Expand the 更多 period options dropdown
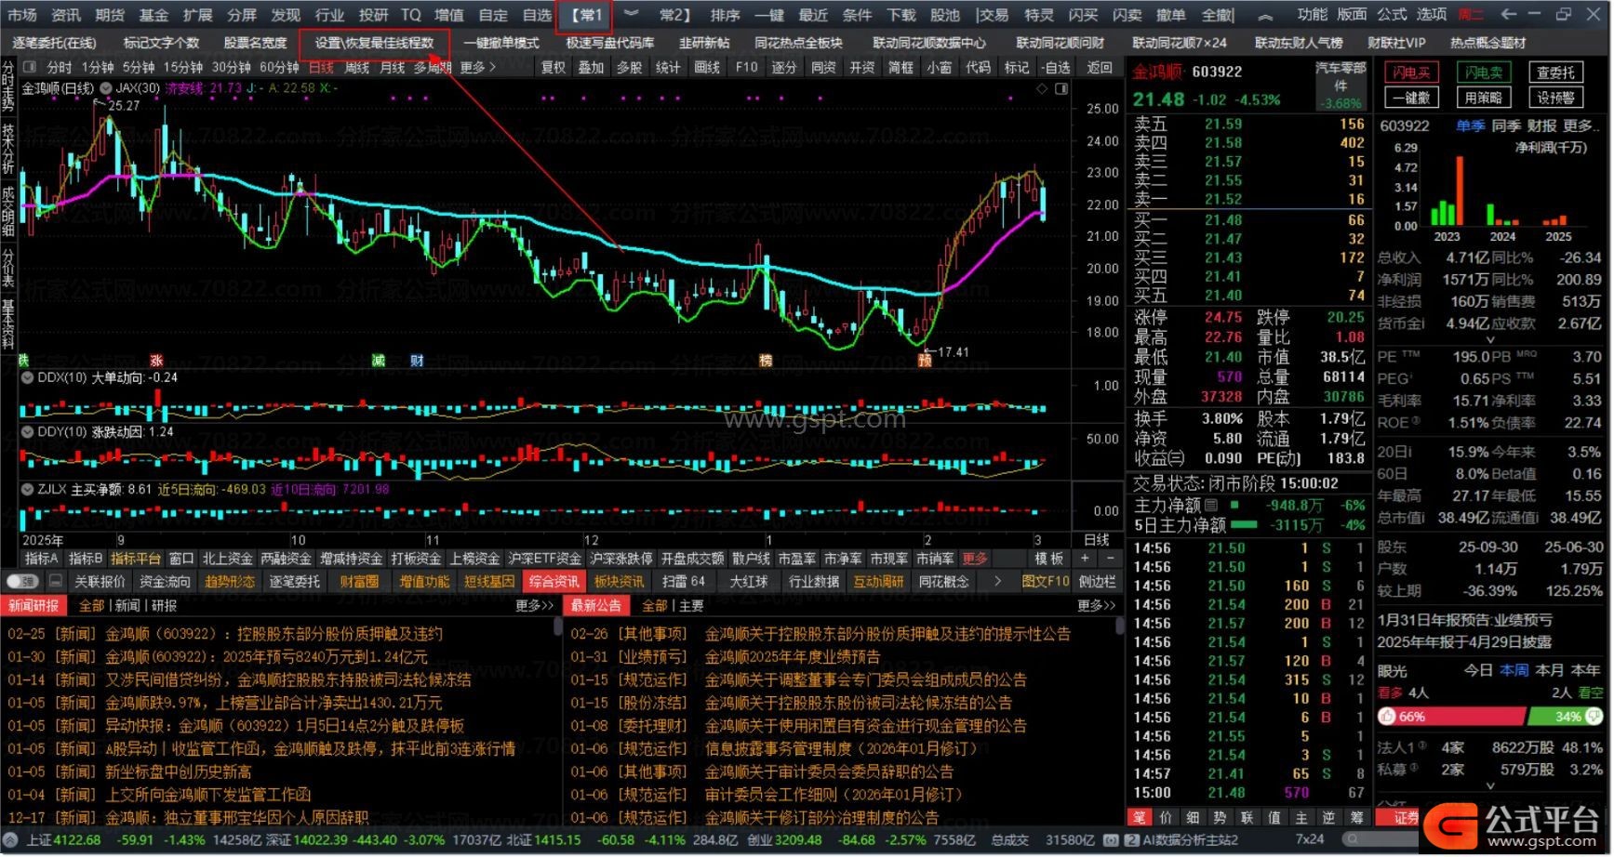1614x857 pixels. coord(478,67)
